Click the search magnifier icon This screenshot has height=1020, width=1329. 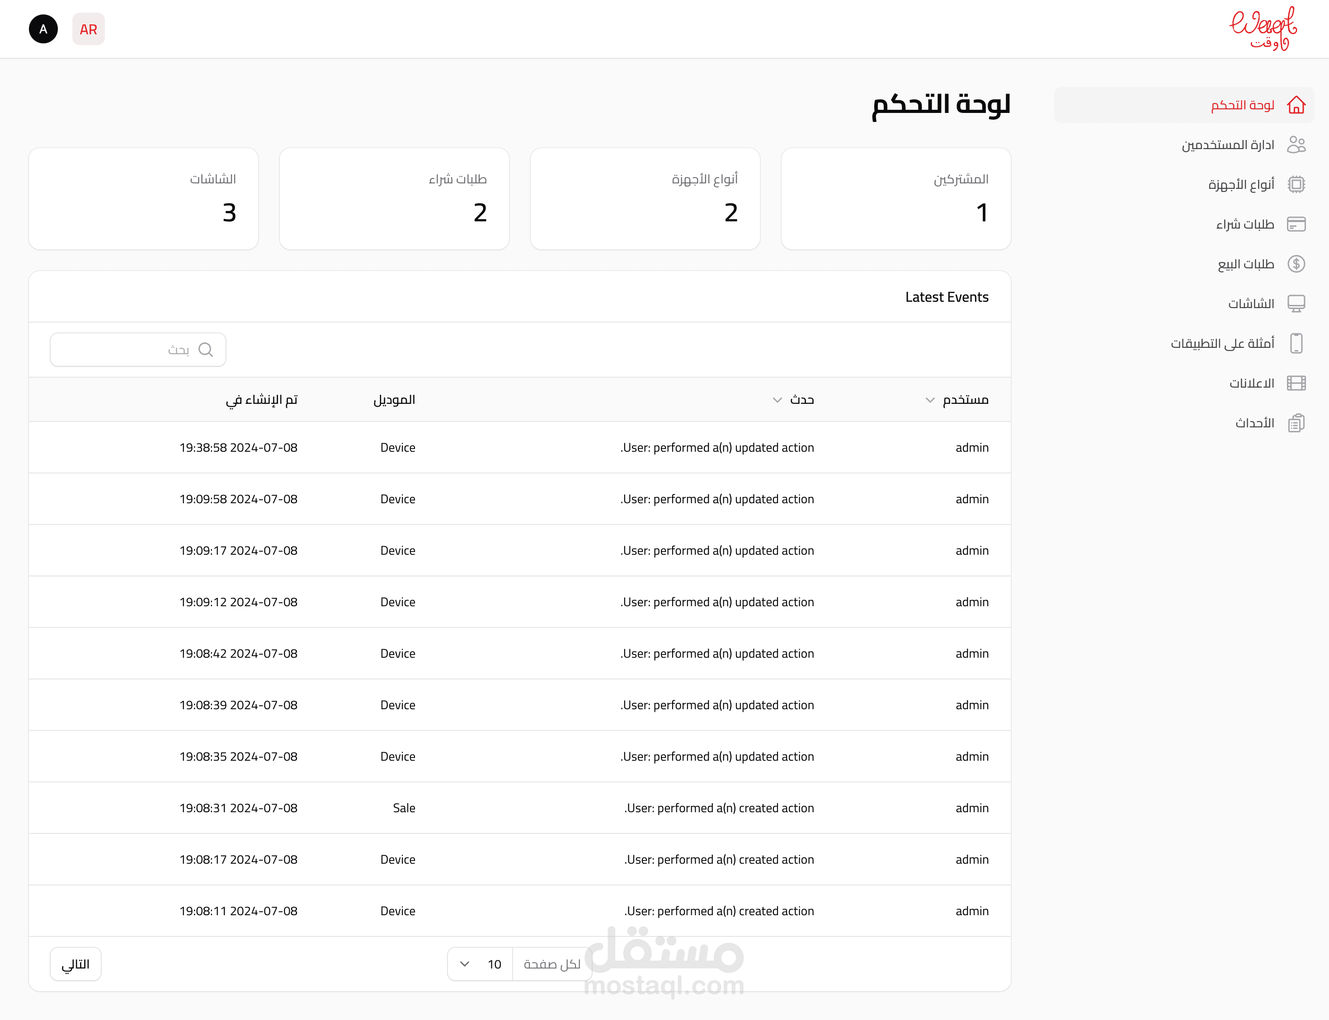206,350
